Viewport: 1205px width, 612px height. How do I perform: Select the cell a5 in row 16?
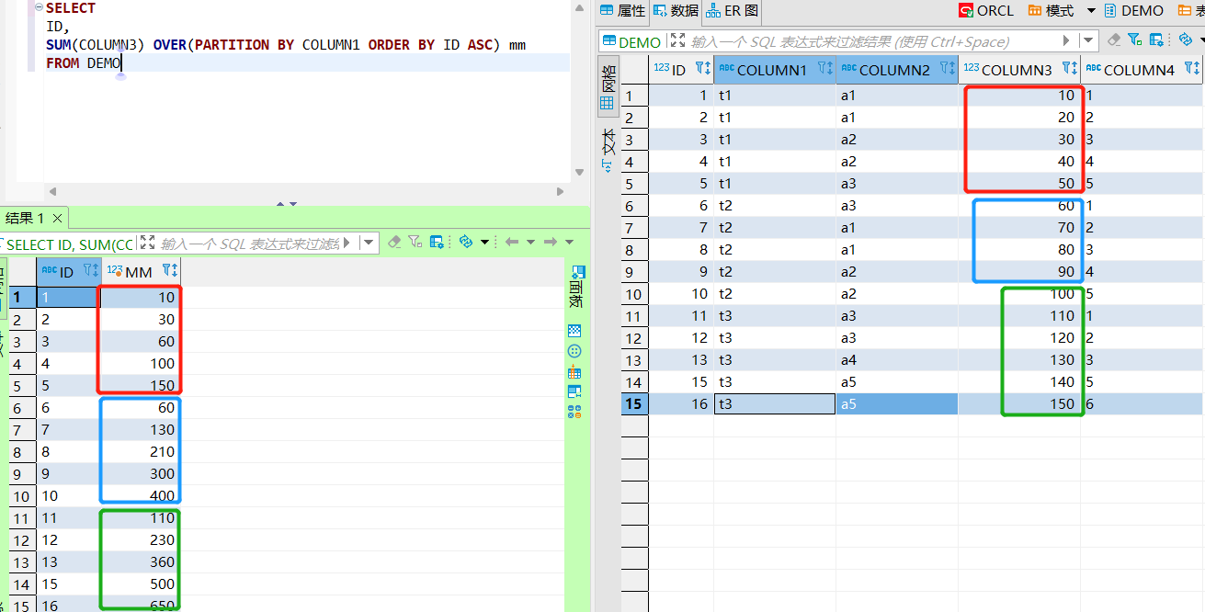(x=897, y=403)
